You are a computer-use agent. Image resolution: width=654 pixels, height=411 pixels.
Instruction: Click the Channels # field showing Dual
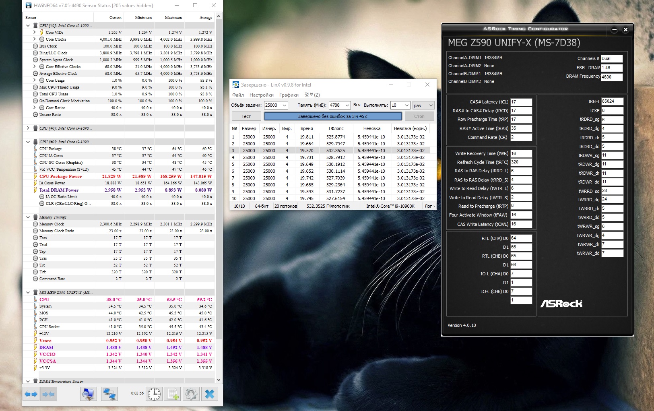point(612,58)
